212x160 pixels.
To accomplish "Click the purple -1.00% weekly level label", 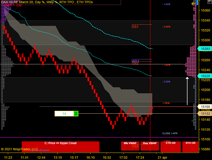I will [x=166, y=4].
